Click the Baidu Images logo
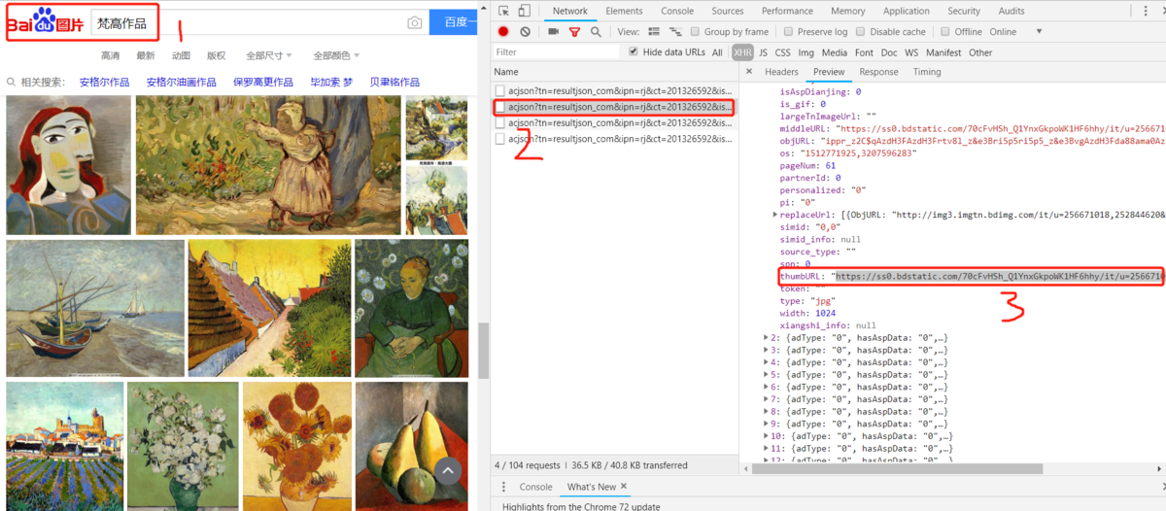The height and width of the screenshot is (511, 1166). (x=46, y=20)
